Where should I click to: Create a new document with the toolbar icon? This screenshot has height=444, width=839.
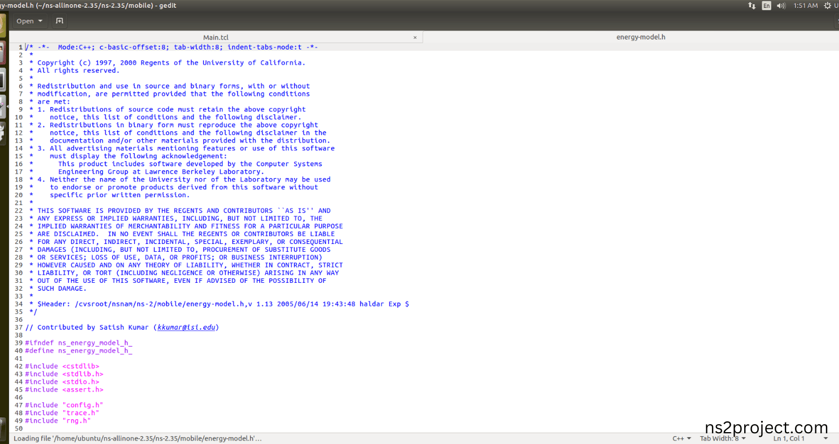click(x=59, y=21)
